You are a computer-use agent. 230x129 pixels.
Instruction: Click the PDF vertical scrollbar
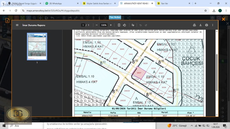(217, 73)
